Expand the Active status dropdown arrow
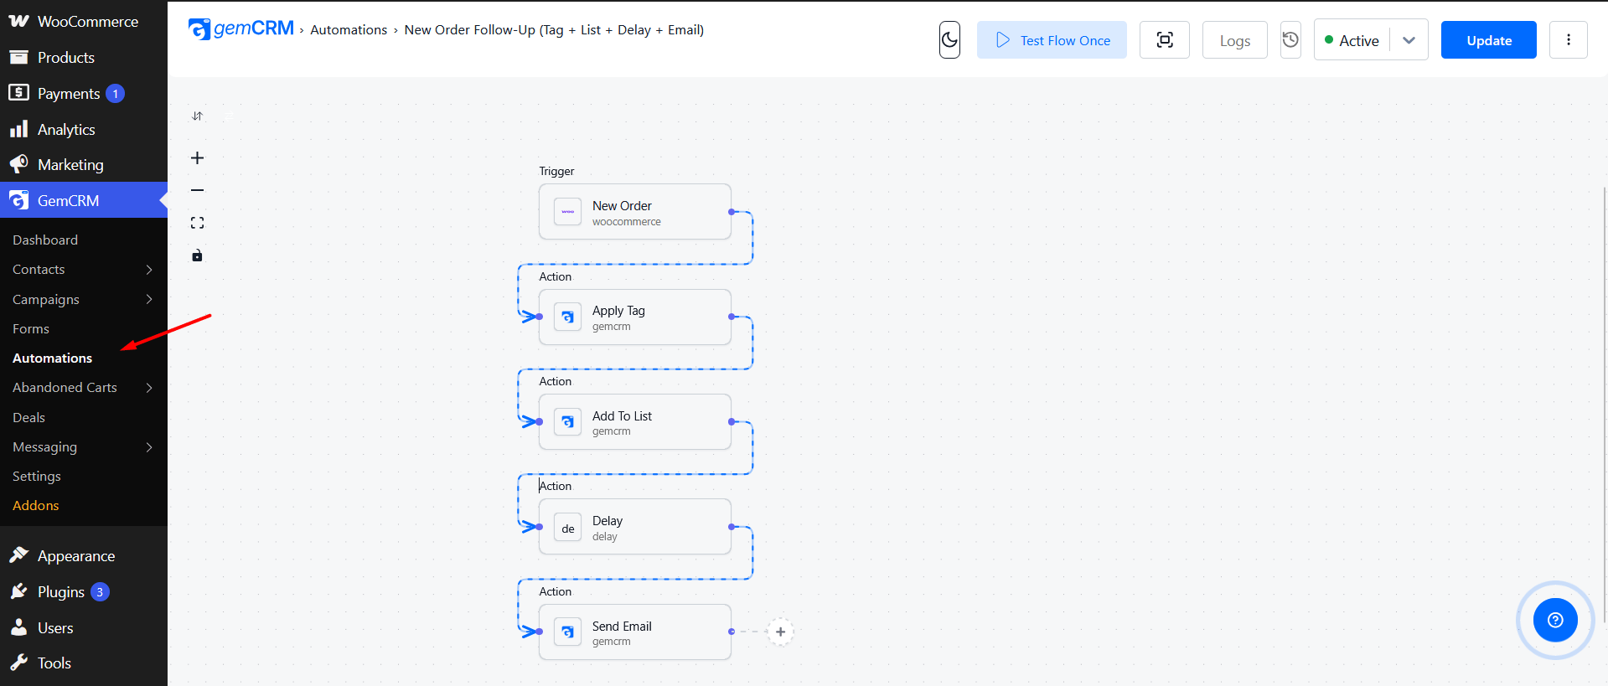Image resolution: width=1608 pixels, height=686 pixels. tap(1409, 40)
